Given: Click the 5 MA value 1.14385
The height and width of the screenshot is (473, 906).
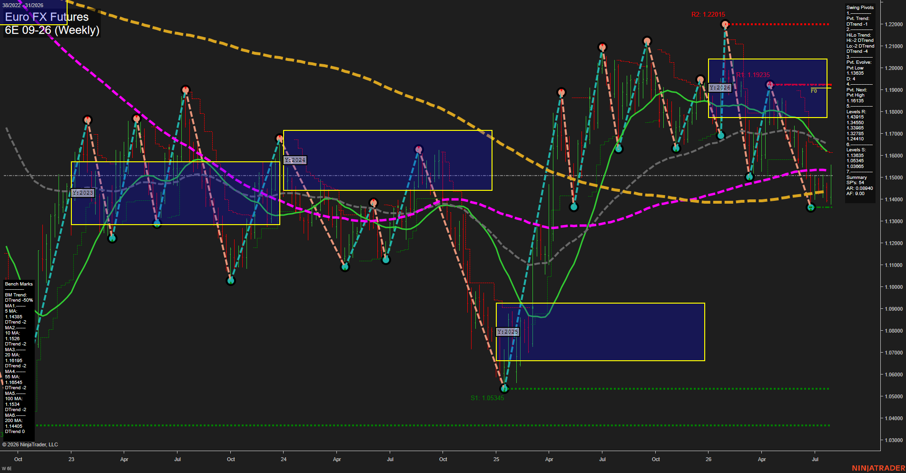Looking at the screenshot, I should (x=14, y=317).
